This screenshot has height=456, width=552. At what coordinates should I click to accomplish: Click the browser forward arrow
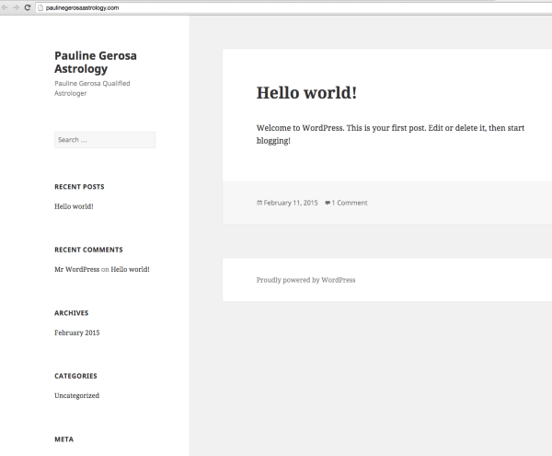pos(16,6)
